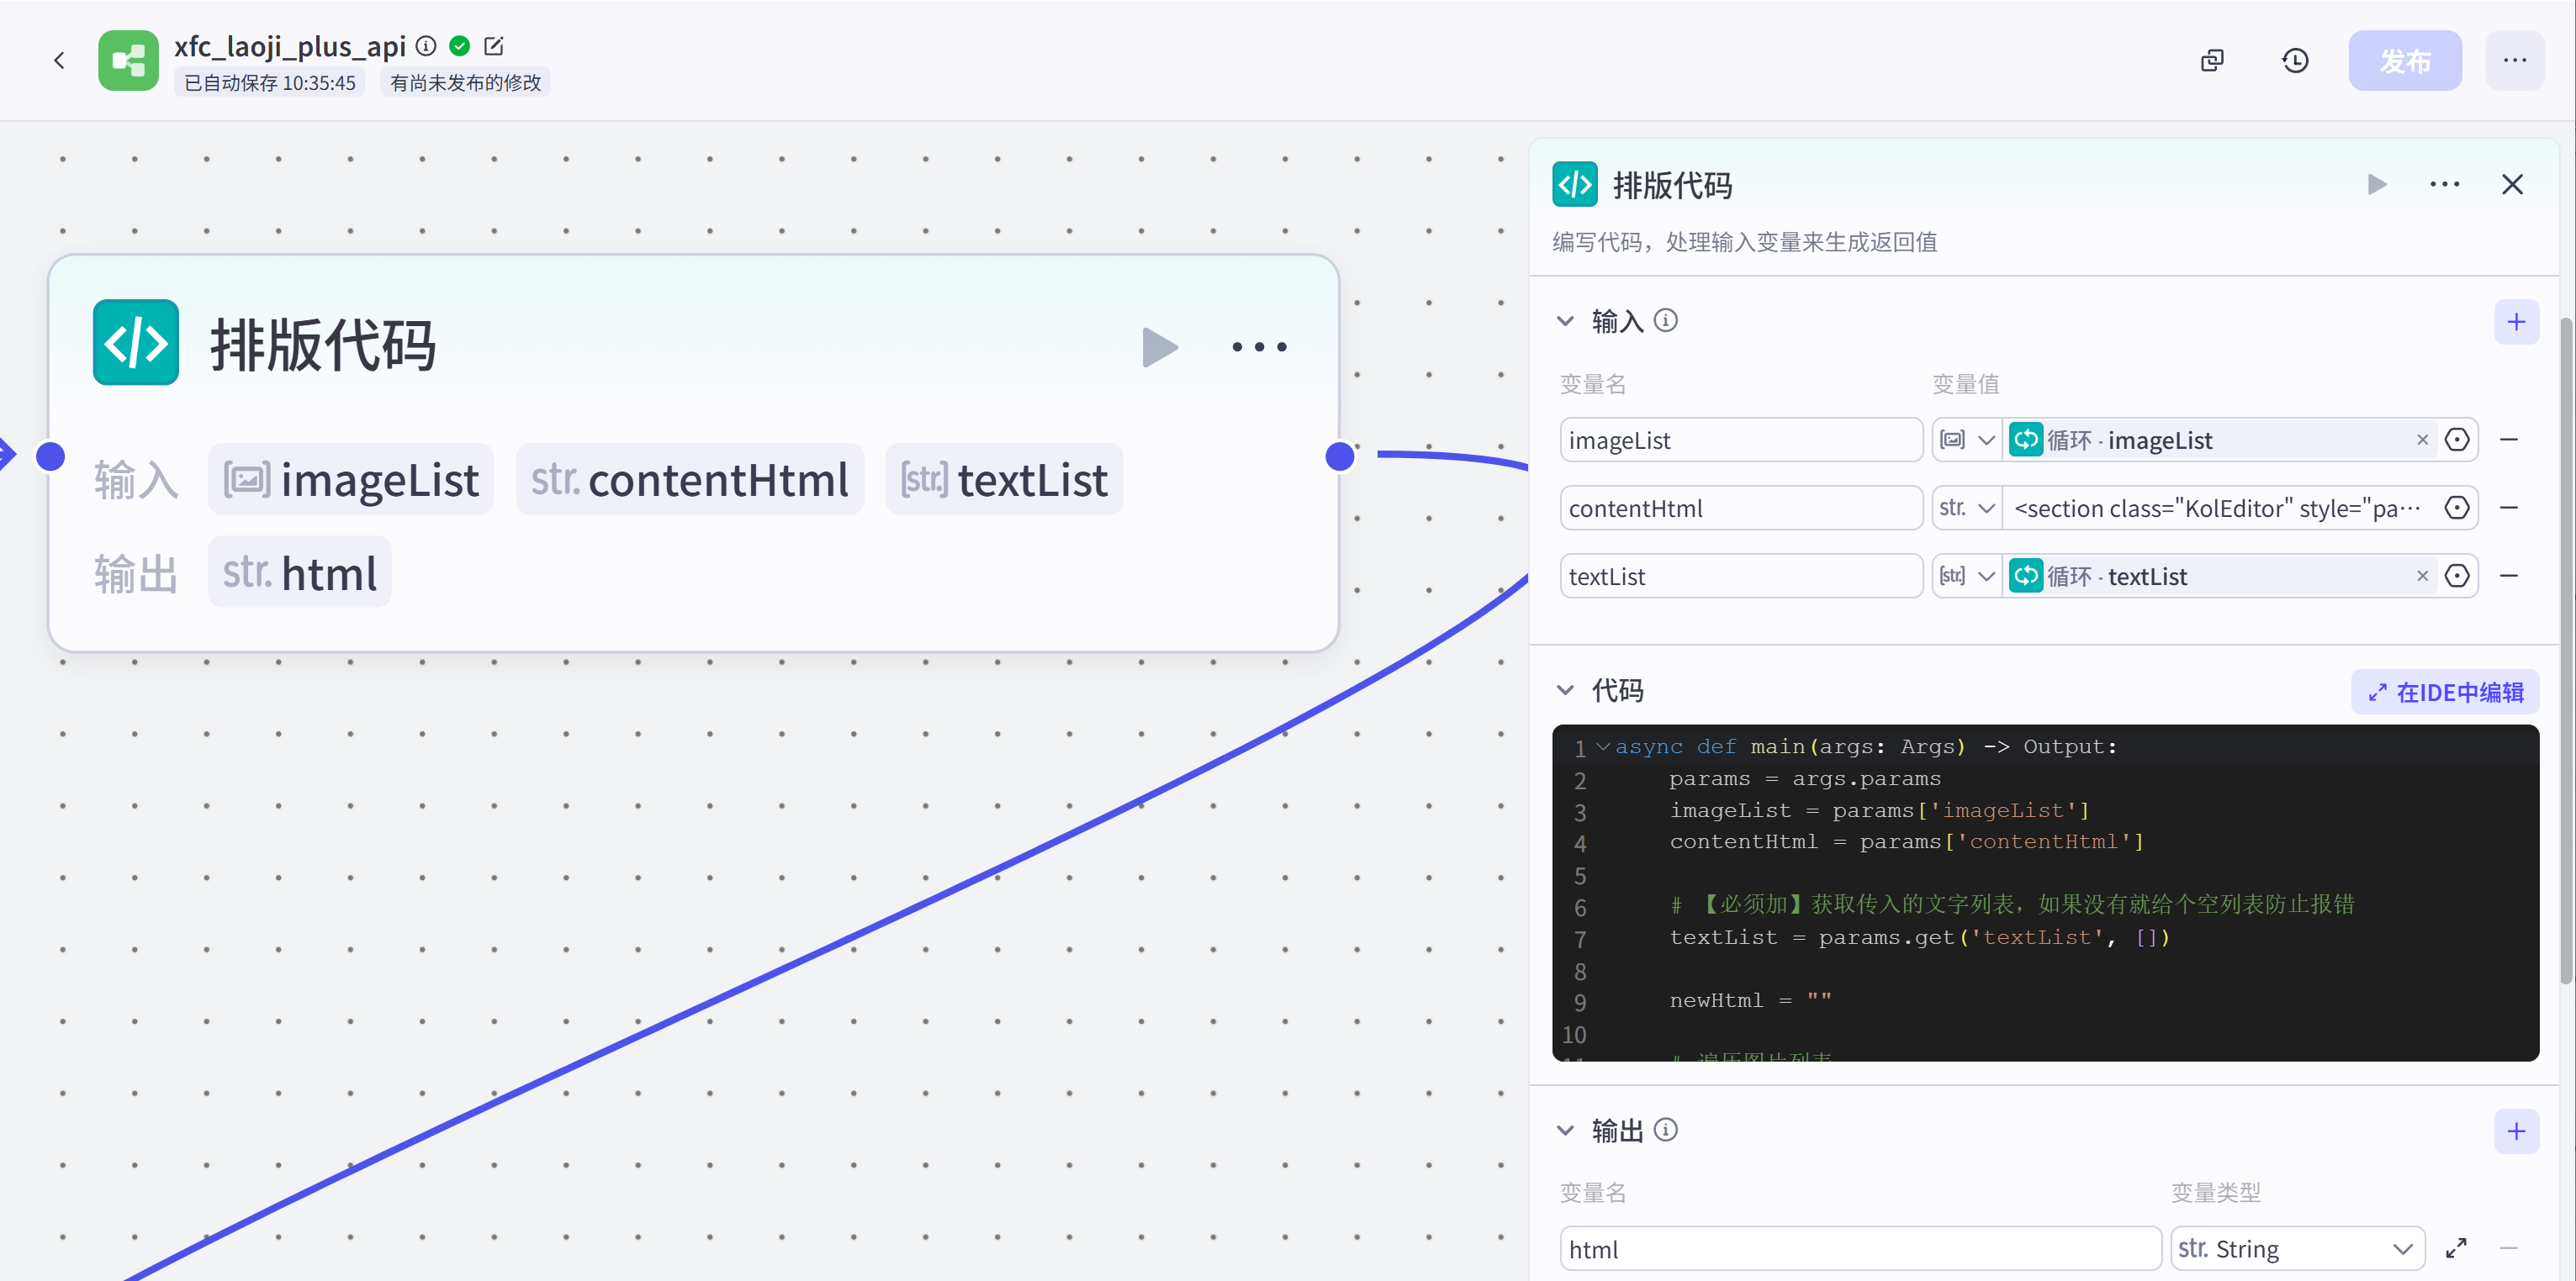This screenshot has width=2576, height=1281.
Task: Open type dropdown for imageList row
Action: click(1966, 440)
